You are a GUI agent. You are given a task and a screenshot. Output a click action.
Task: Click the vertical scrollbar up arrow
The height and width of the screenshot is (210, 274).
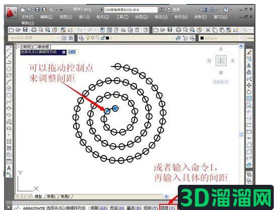[241, 46]
